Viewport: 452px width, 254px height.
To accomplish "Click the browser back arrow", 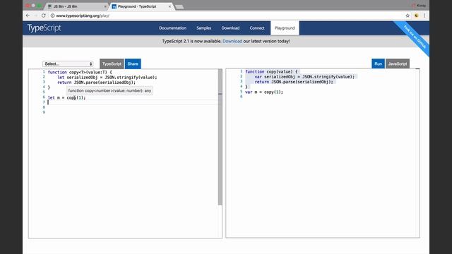I will (x=28, y=16).
